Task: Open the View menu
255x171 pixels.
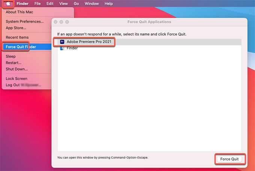Action: 63,4
